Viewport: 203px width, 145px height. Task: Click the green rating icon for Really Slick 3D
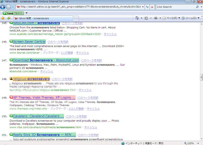(11, 134)
